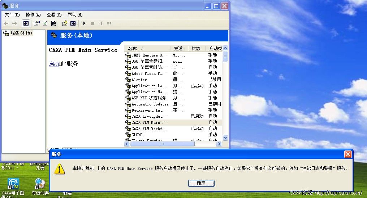Click 确定 in the error dialog

tap(201, 183)
